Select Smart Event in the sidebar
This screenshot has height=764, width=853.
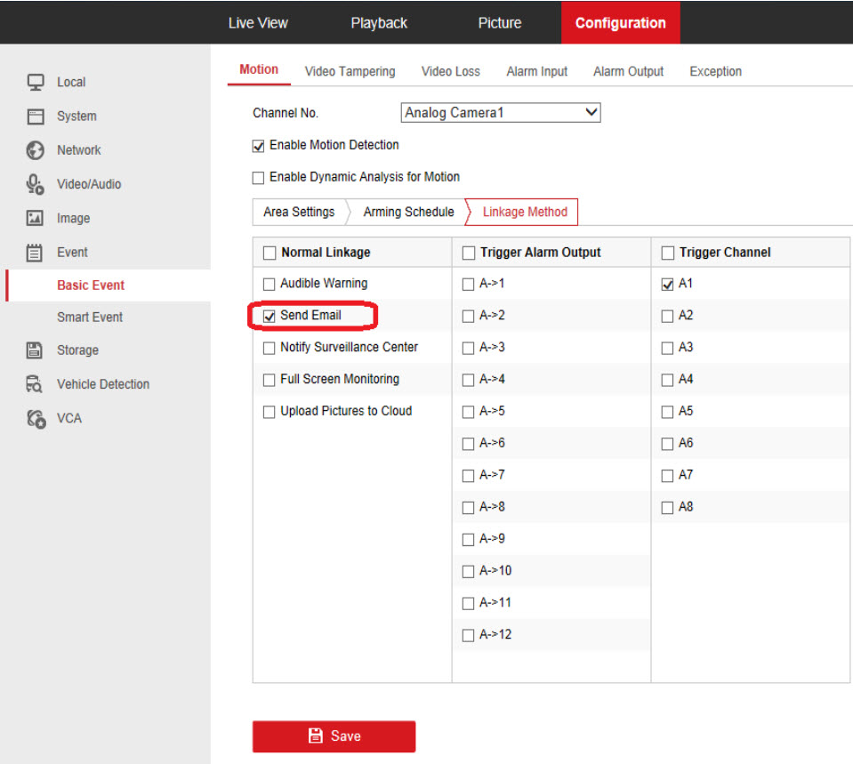[90, 318]
